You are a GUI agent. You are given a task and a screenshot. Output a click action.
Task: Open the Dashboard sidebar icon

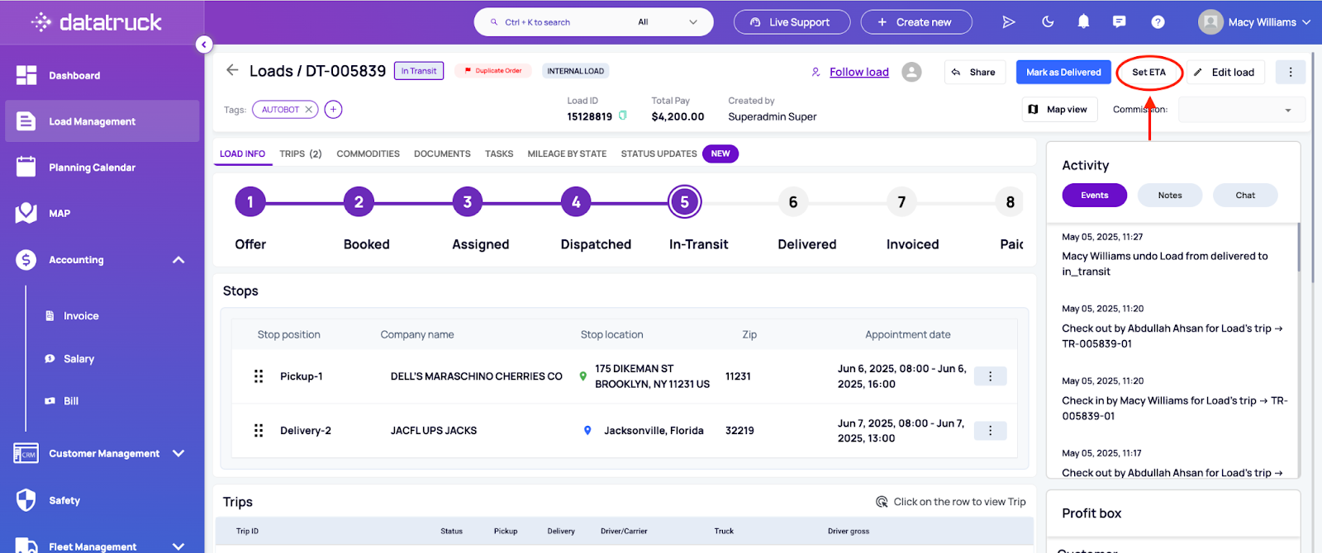26,75
